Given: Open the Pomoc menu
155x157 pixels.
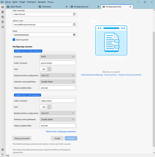Looking at the screenshot, I should click(50, 2).
